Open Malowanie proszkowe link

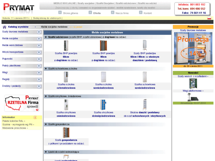pyautogui.click(x=15, y=128)
